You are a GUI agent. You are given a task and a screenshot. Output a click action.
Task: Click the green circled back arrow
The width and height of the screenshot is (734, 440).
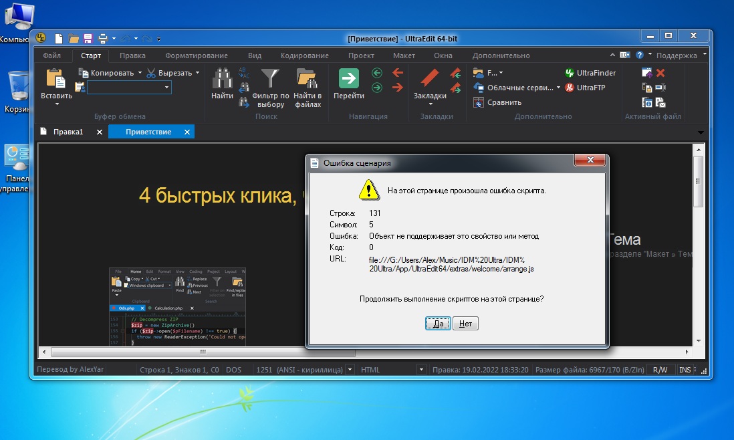click(377, 72)
